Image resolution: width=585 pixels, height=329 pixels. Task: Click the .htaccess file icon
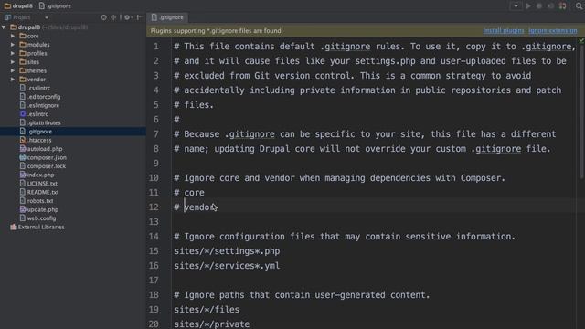pyautogui.click(x=23, y=140)
